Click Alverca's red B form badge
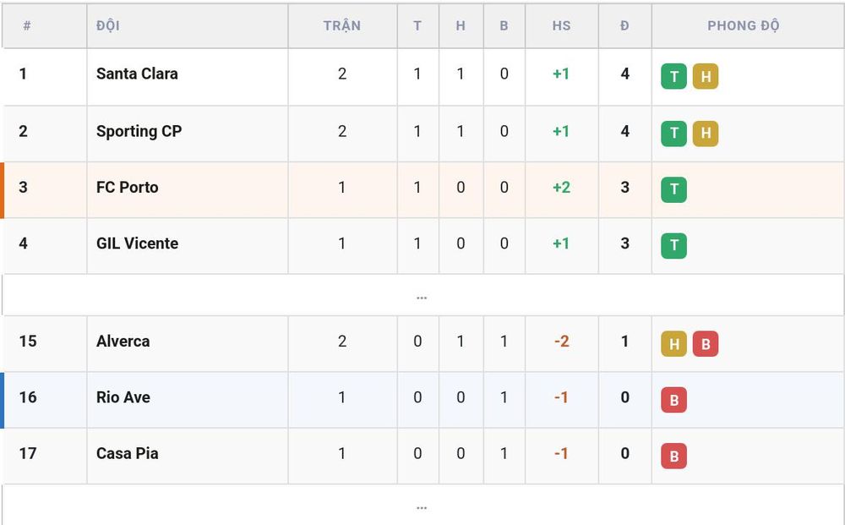845x525 pixels. [706, 344]
